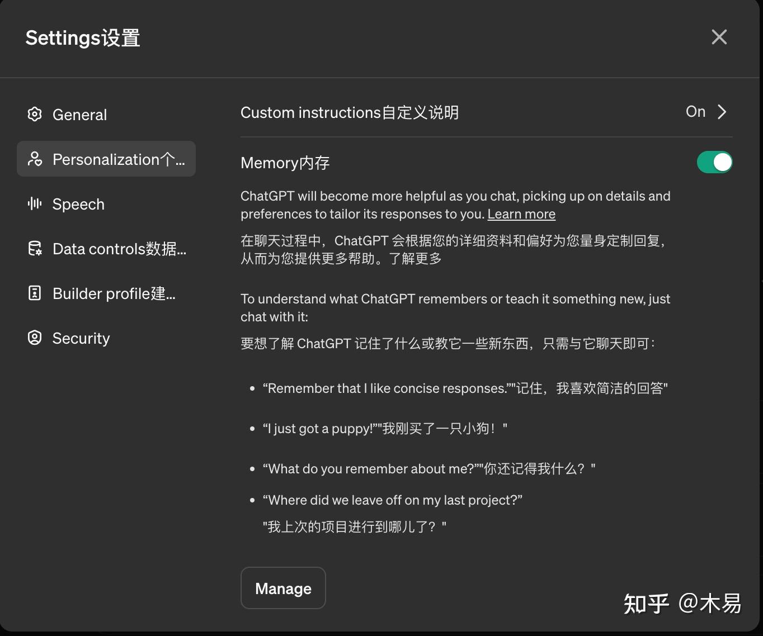Image resolution: width=763 pixels, height=636 pixels.
Task: Click the Security shield icon in sidebar
Action: point(34,338)
